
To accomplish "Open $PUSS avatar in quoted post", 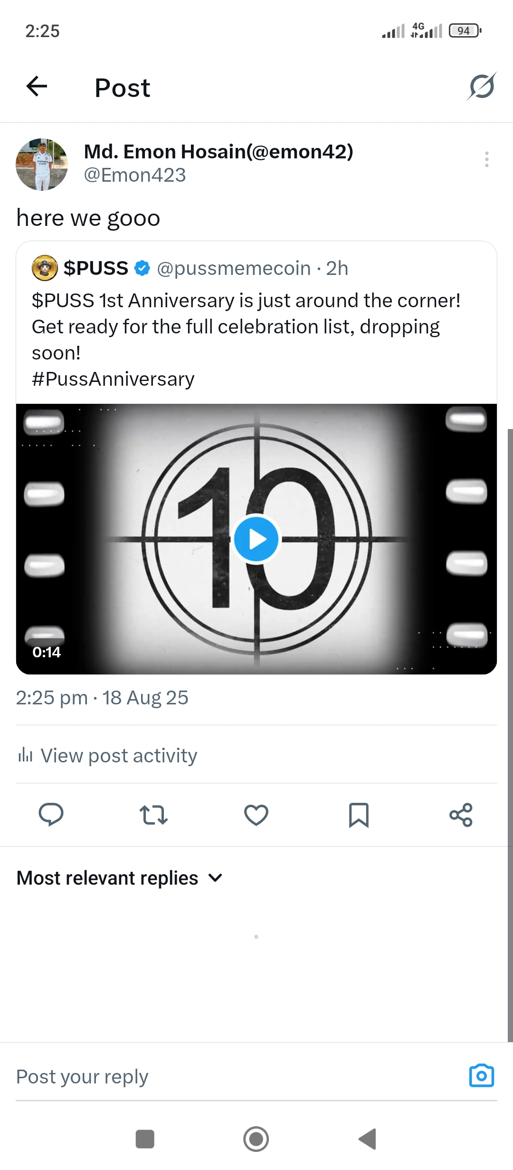I will (x=45, y=268).
